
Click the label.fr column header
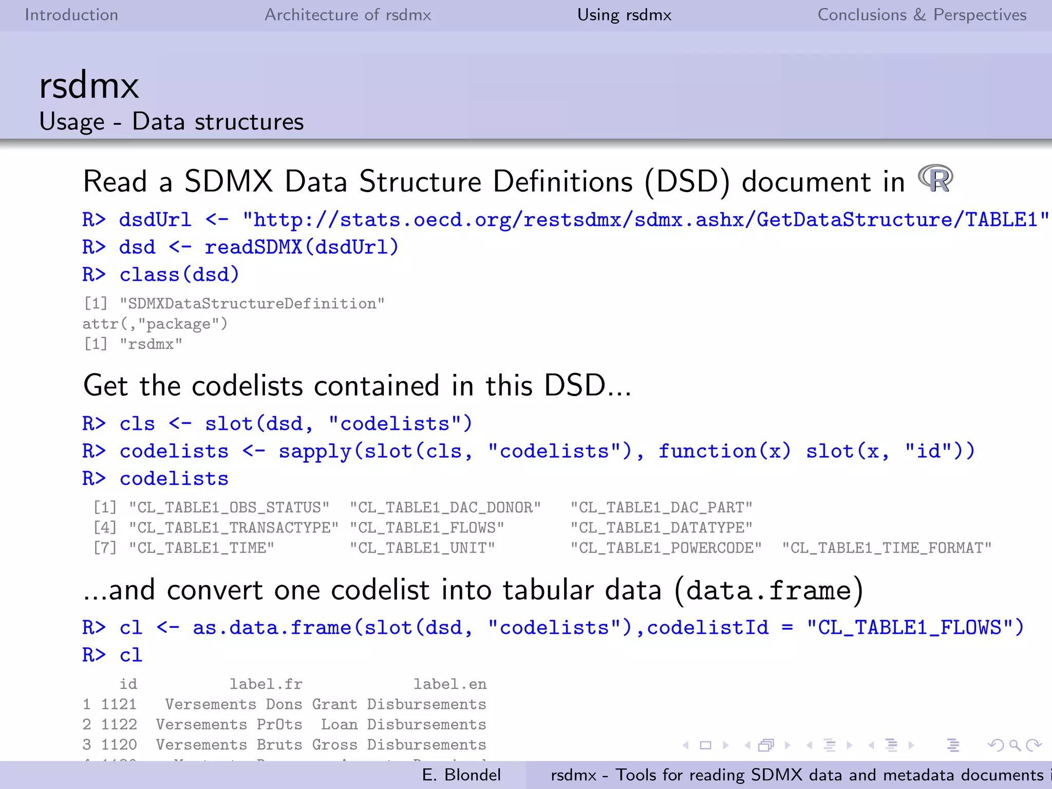point(266,684)
